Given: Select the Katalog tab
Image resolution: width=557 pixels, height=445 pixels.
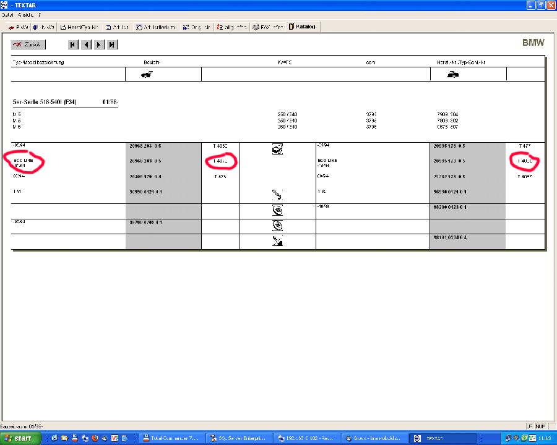Looking at the screenshot, I should tap(302, 27).
